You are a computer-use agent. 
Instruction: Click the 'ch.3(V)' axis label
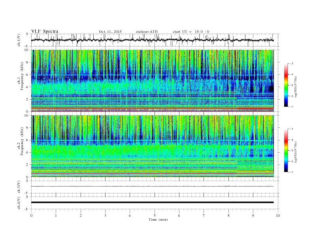19,187
